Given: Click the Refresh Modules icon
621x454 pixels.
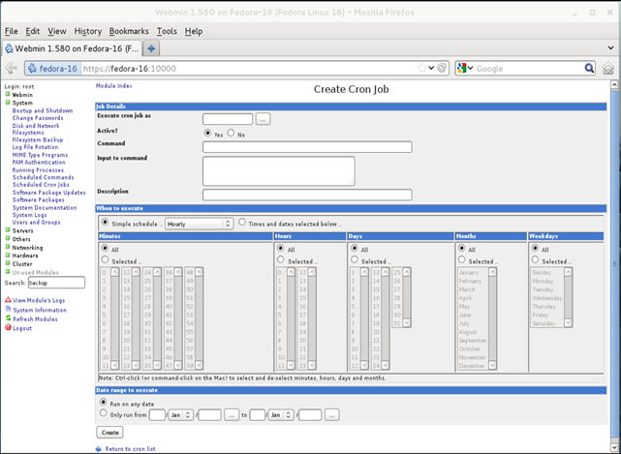Looking at the screenshot, I should tap(8, 318).
